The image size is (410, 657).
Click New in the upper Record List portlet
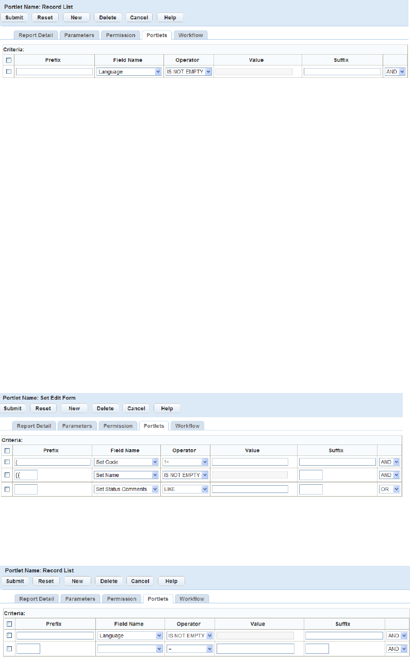point(76,18)
